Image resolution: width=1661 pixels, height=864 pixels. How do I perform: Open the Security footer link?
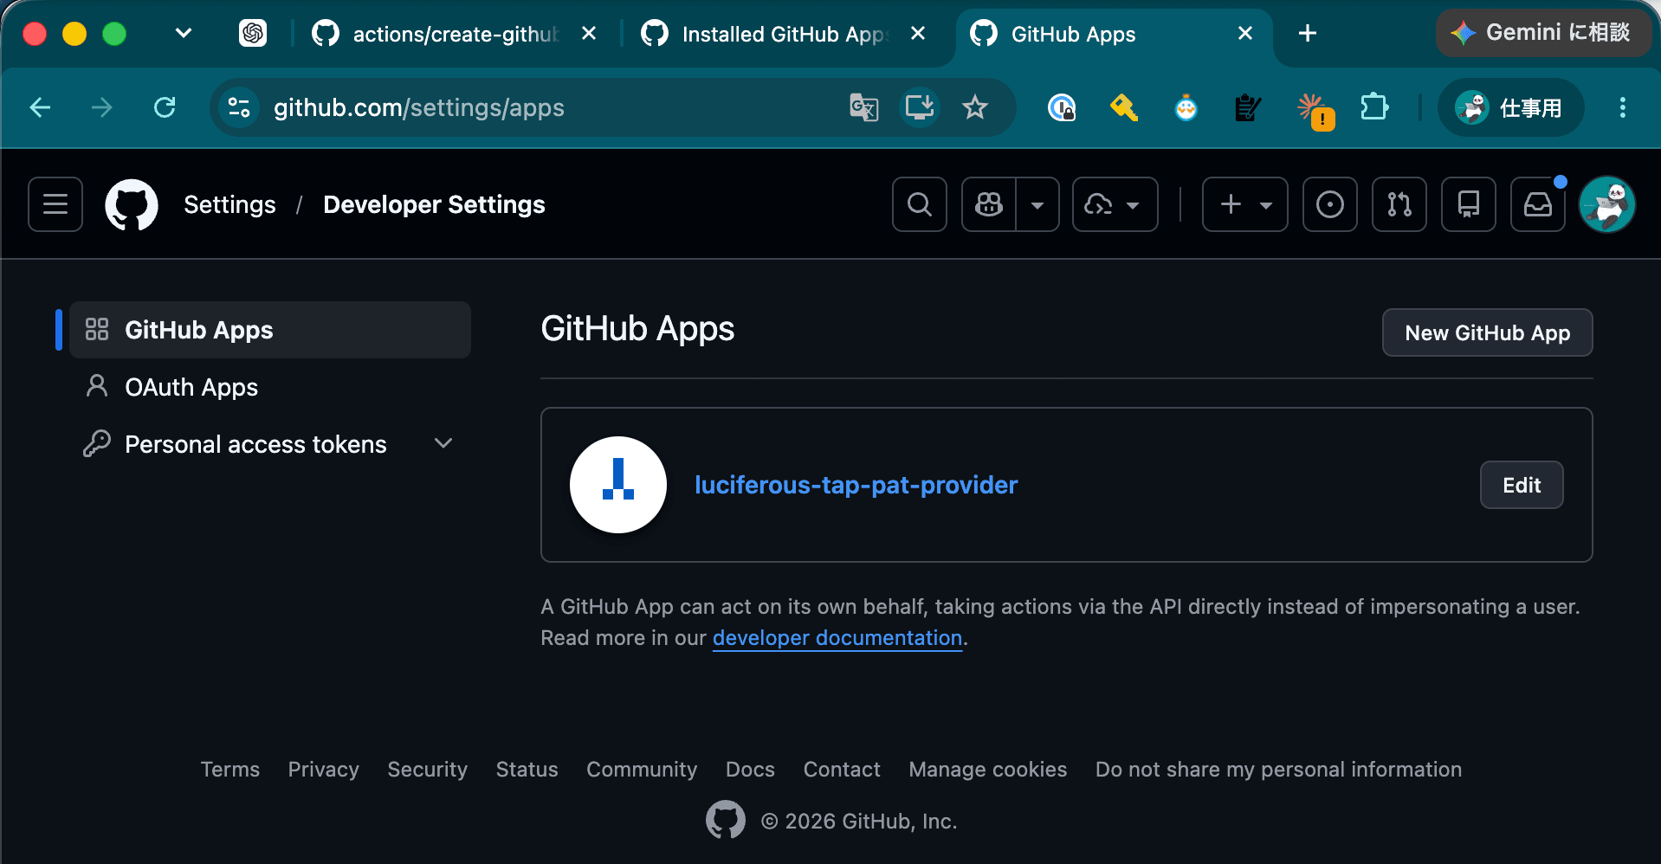[x=427, y=770]
